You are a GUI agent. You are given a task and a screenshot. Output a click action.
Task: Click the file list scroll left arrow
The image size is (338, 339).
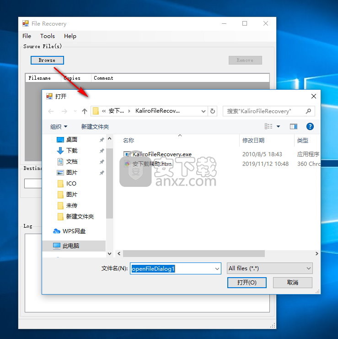pyautogui.click(x=119, y=254)
